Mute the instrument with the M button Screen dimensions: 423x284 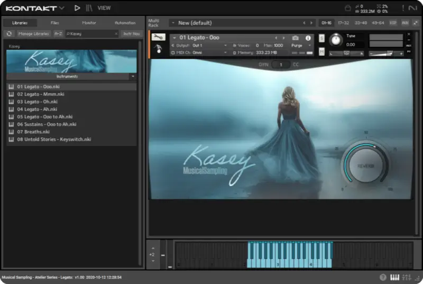pos(321,51)
